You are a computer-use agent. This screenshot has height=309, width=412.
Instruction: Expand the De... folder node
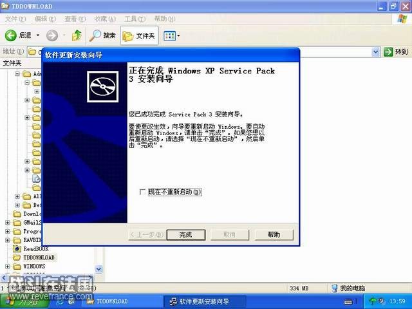17,205
